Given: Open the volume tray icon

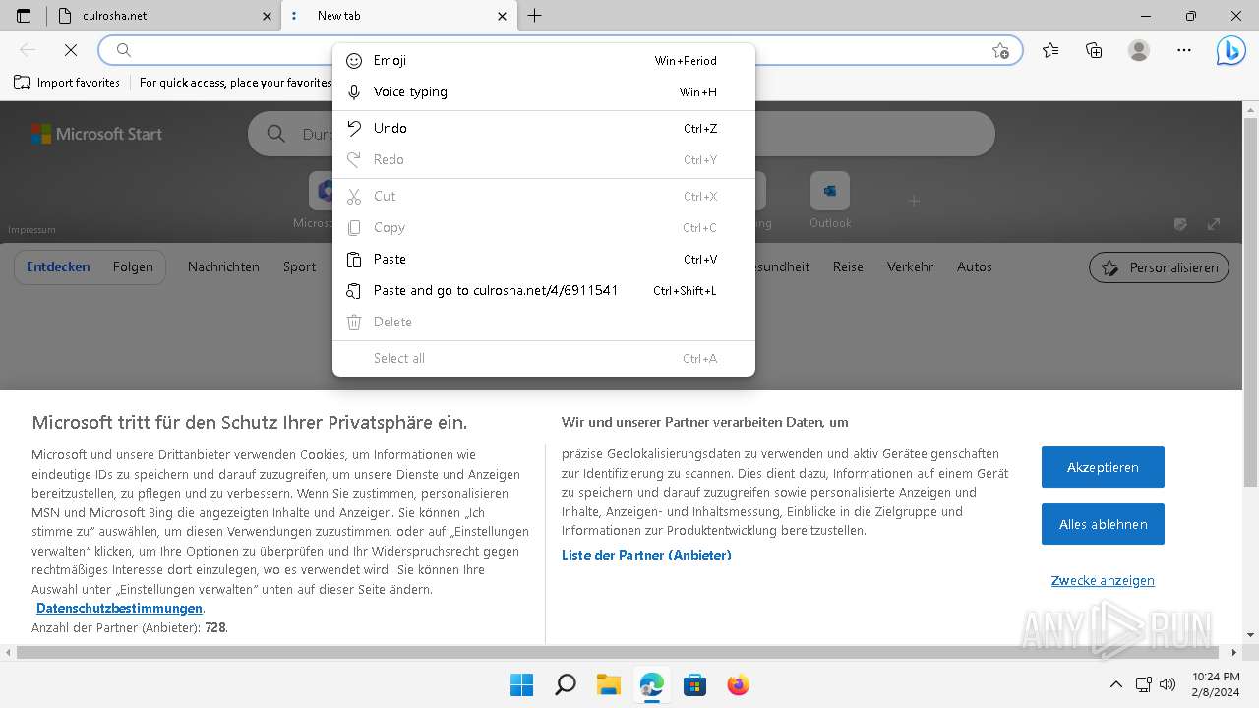Looking at the screenshot, I should click(1168, 684).
